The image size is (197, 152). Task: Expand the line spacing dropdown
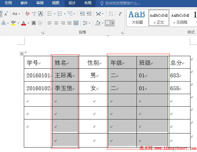pos(89,23)
